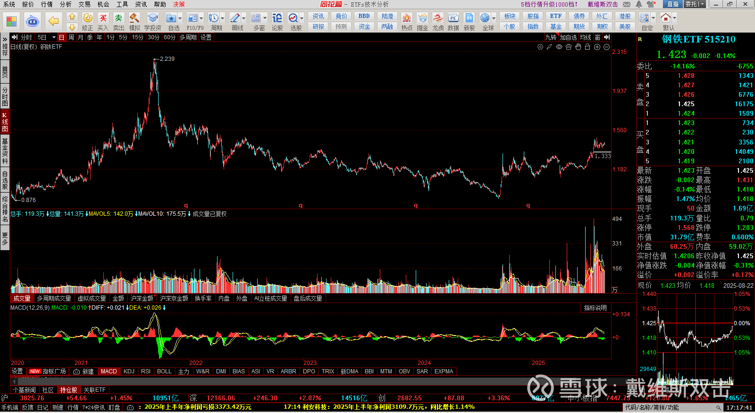Open the 5日 dropdown arrow

pyautogui.click(x=54, y=37)
